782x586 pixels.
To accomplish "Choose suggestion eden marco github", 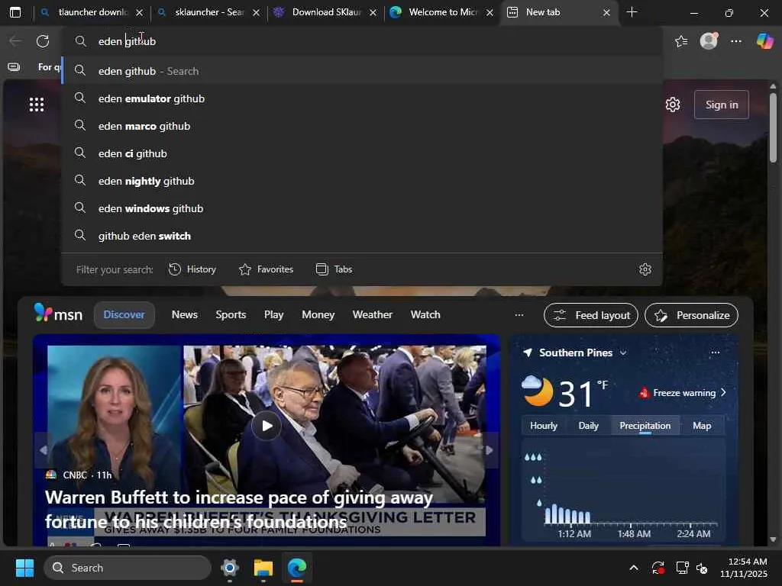I will pos(362,126).
